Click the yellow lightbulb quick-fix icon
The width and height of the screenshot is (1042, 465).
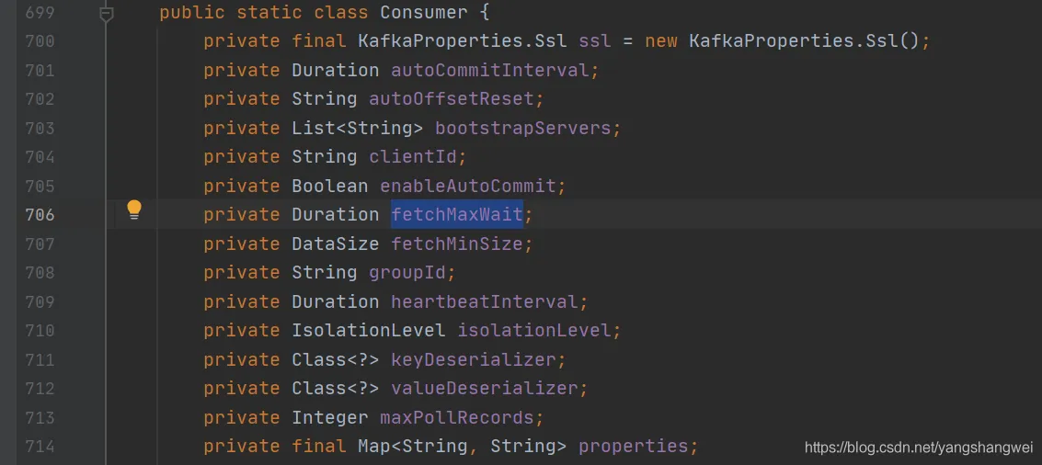[x=134, y=210]
